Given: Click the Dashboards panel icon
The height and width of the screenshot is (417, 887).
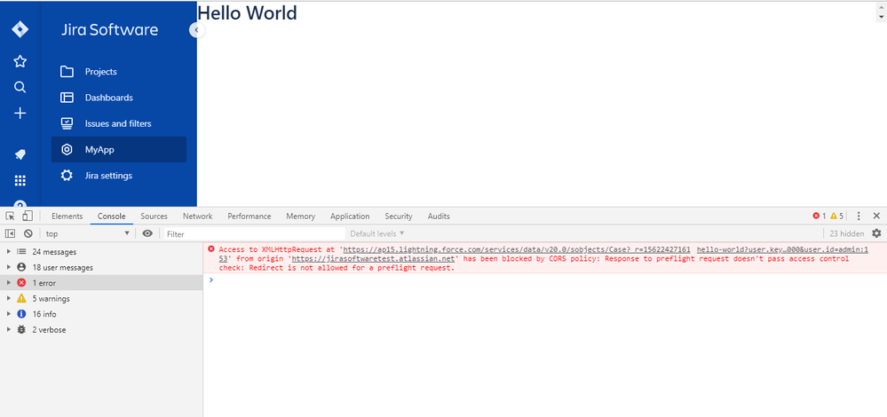Looking at the screenshot, I should 67,98.
